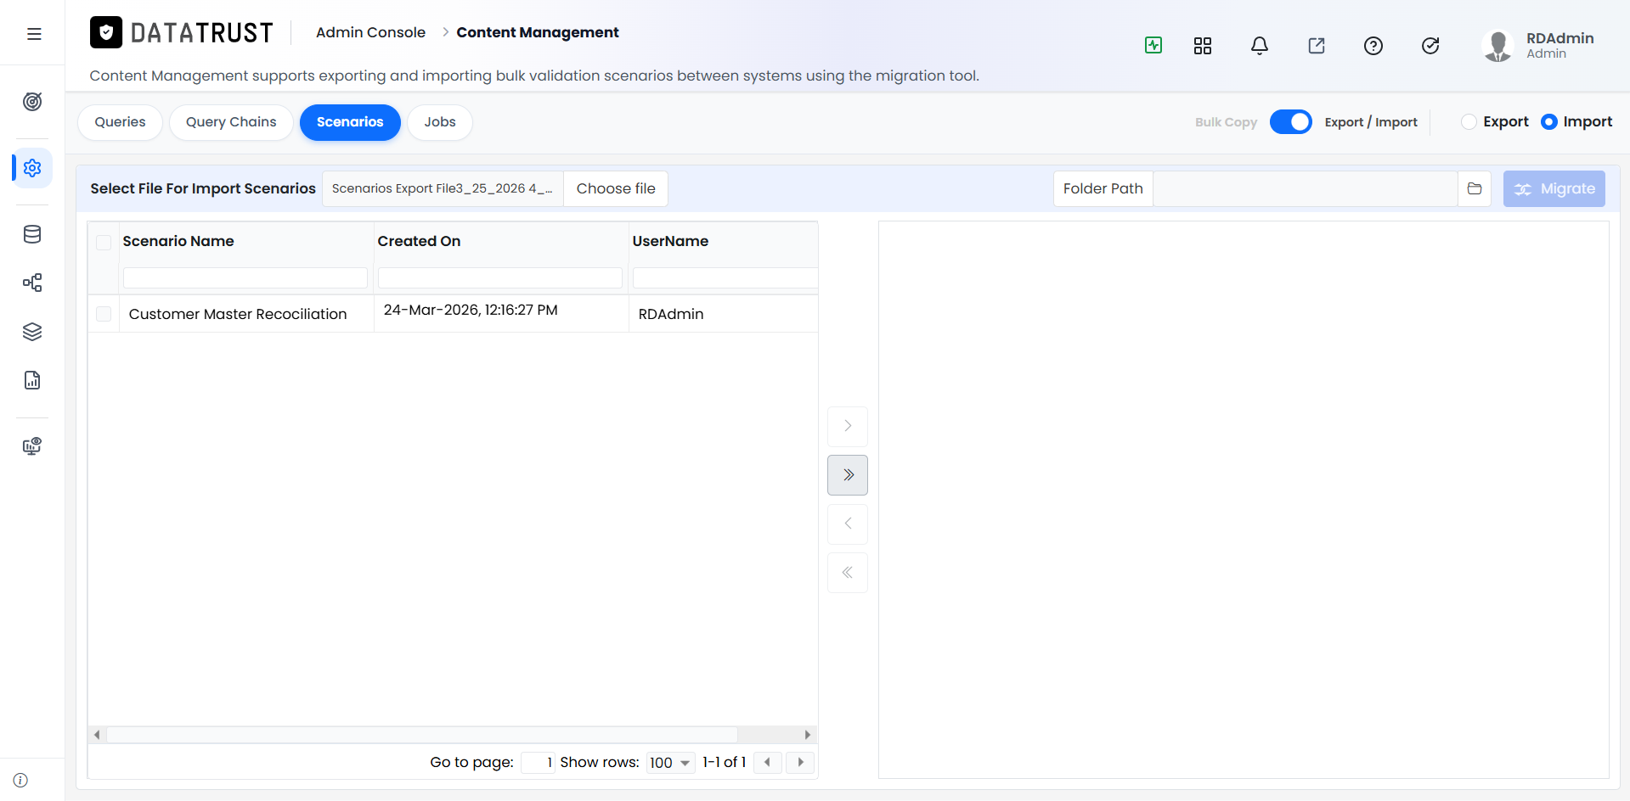Open the target dashboard sidebar icon
This screenshot has width=1630, height=801.
pyautogui.click(x=32, y=102)
